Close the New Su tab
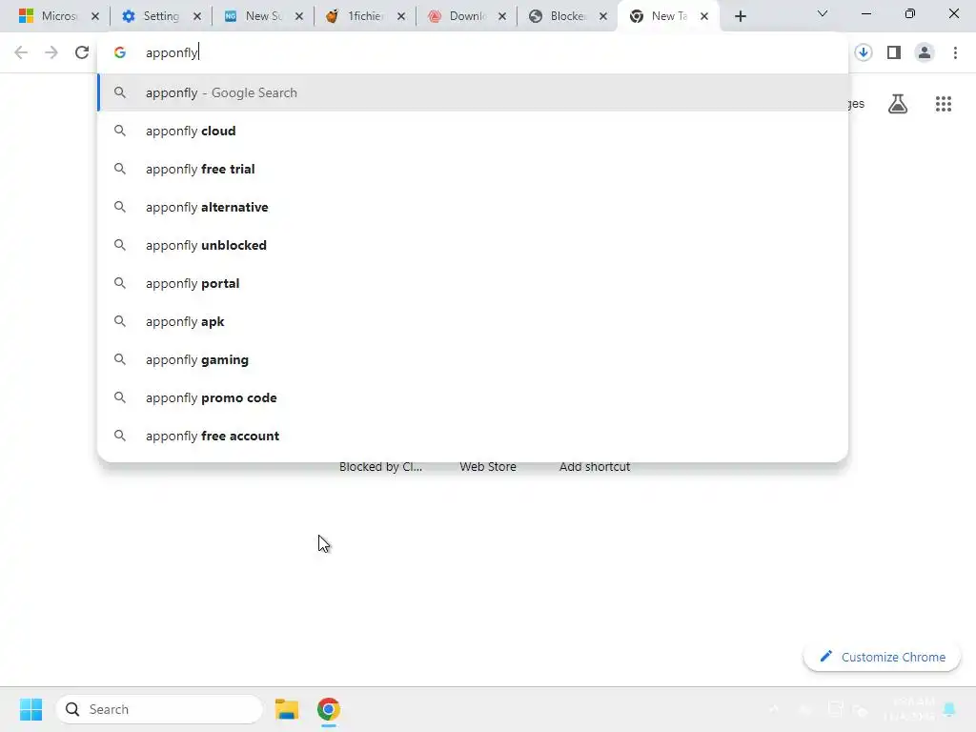 [x=299, y=16]
